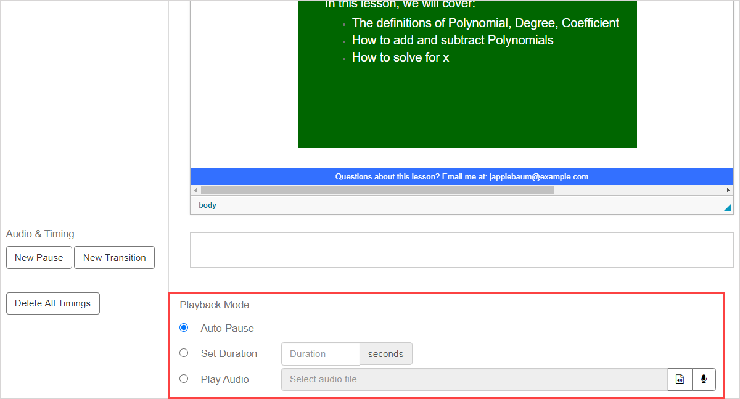740x399 pixels.
Task: Click the microphone record icon
Action: coord(704,379)
